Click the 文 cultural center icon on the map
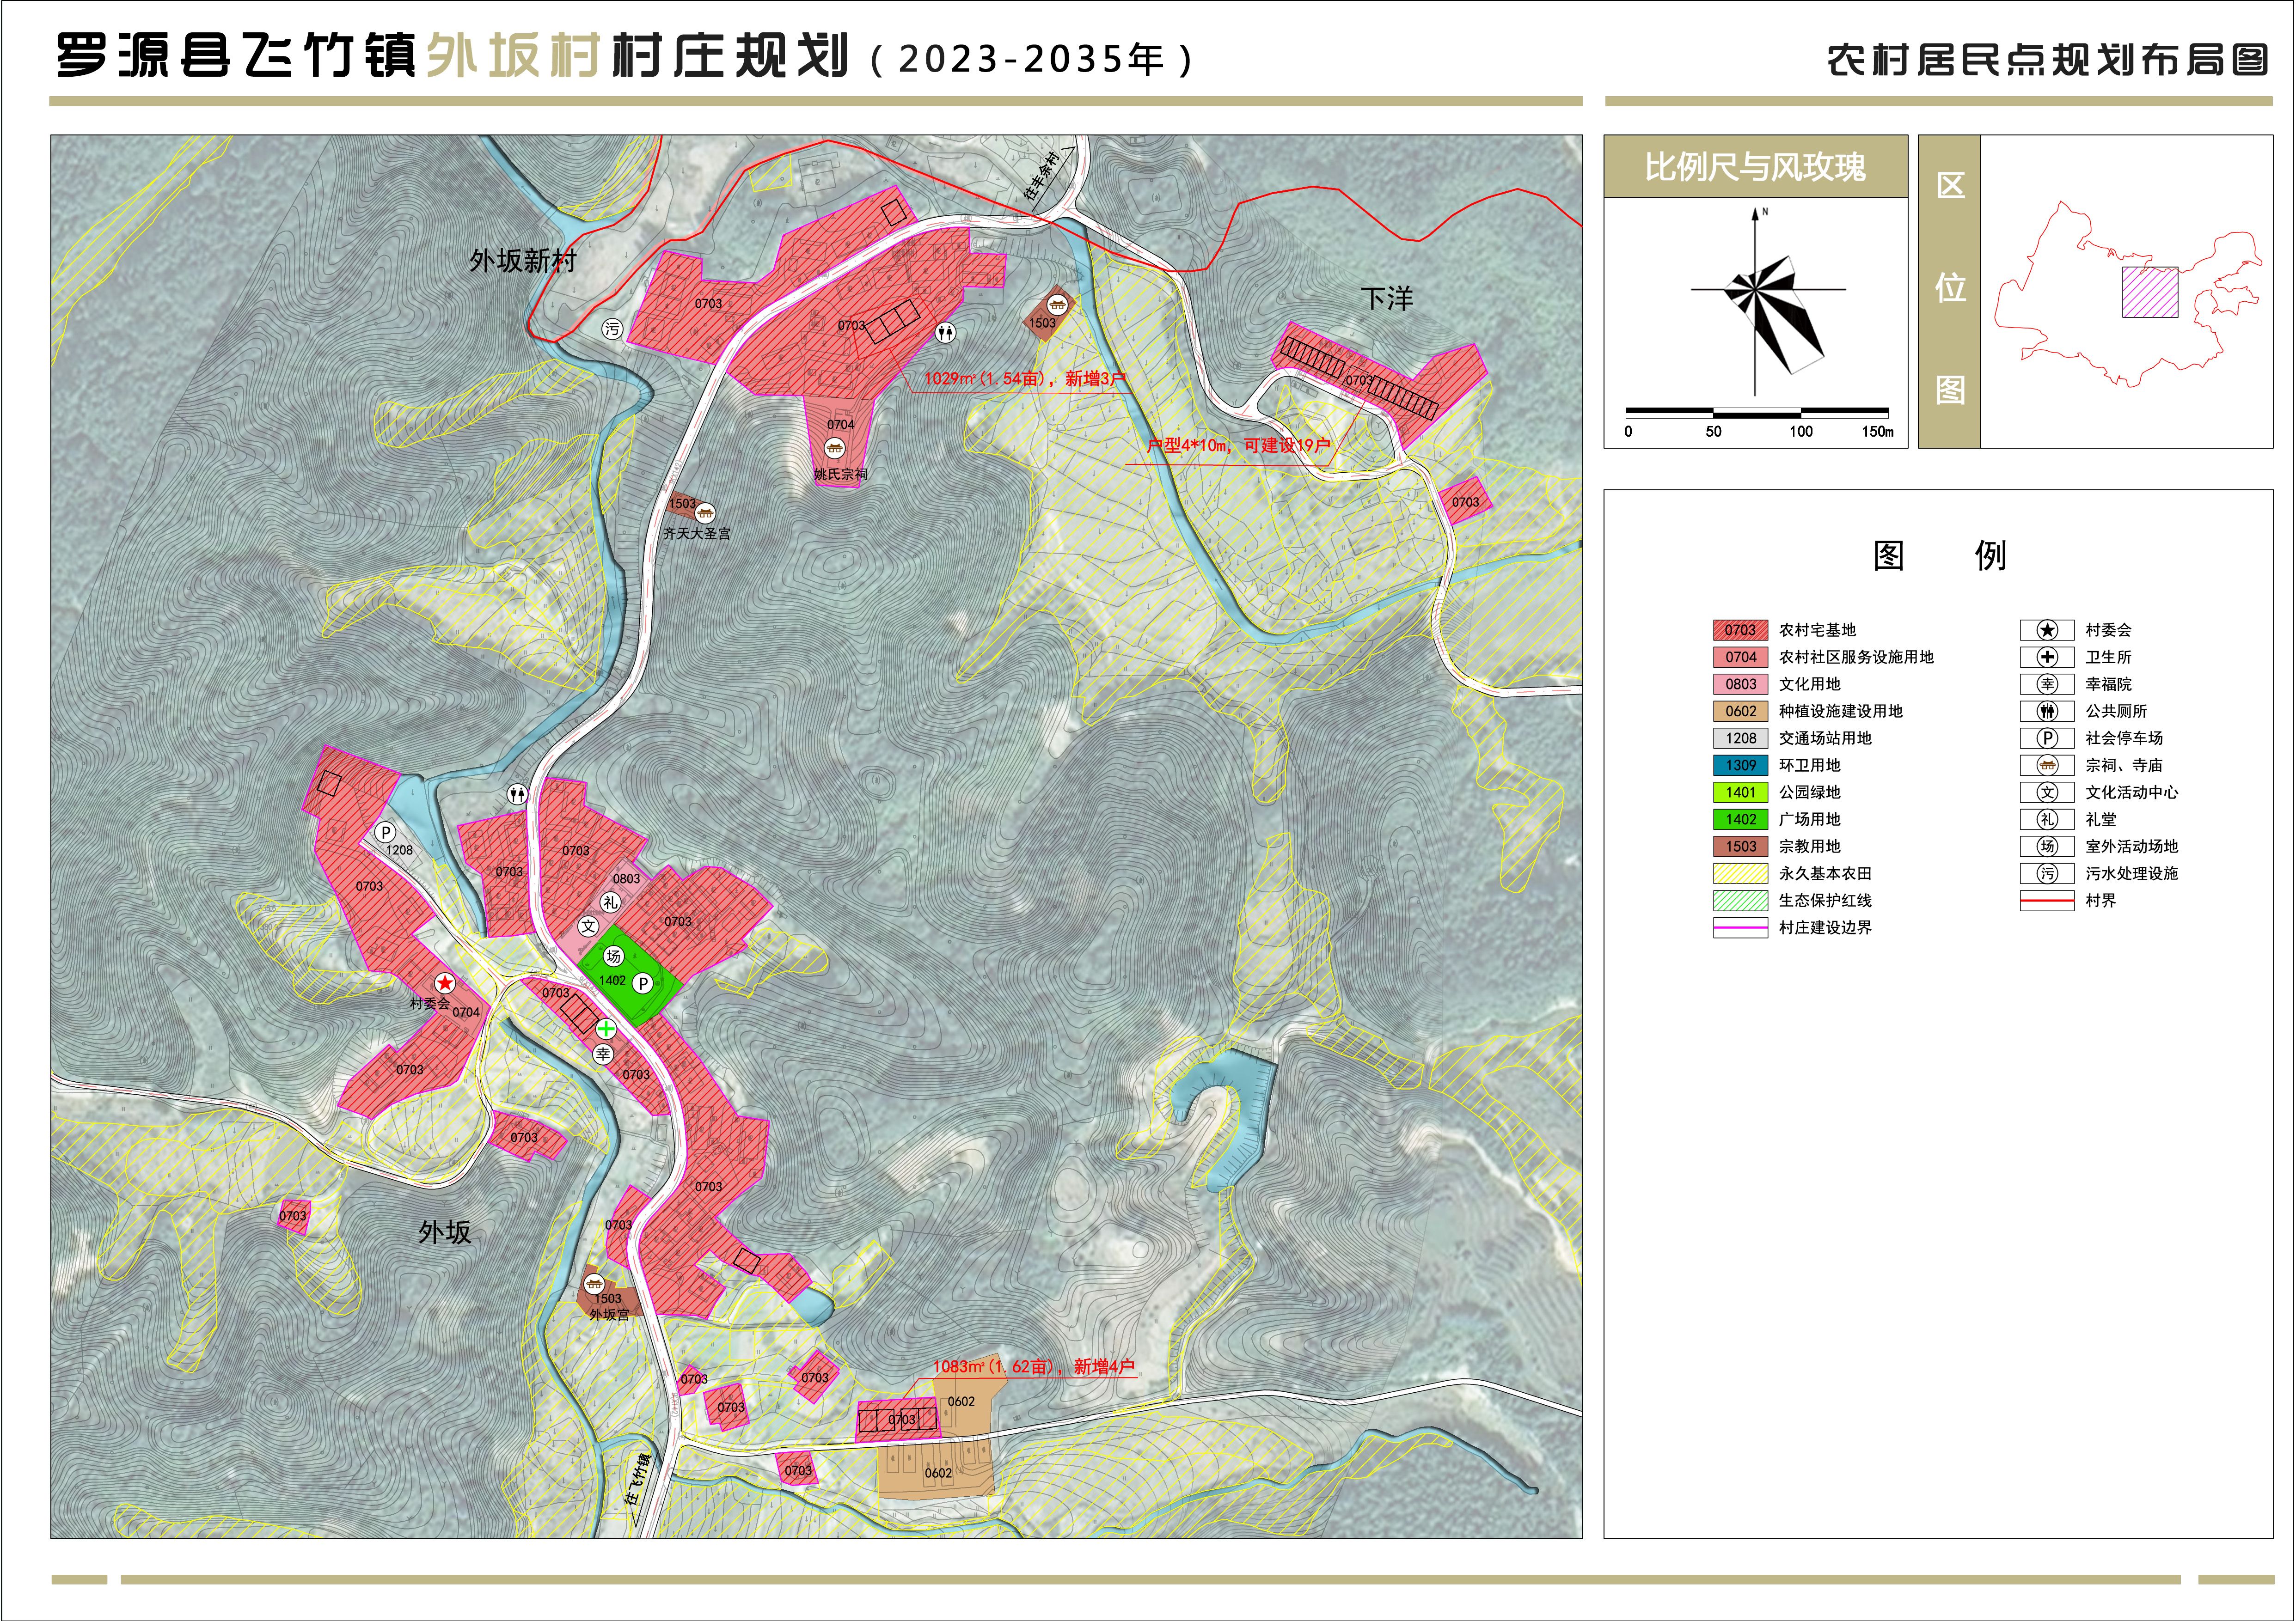Image resolution: width=2296 pixels, height=1621 pixels. point(589,926)
